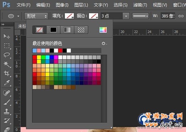Click the link width and height icon

[181, 16]
